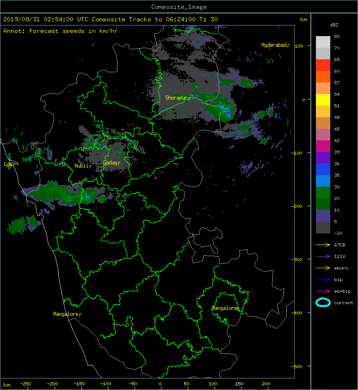
Task: Click the km unit label at top right
Action: click(304, 19)
